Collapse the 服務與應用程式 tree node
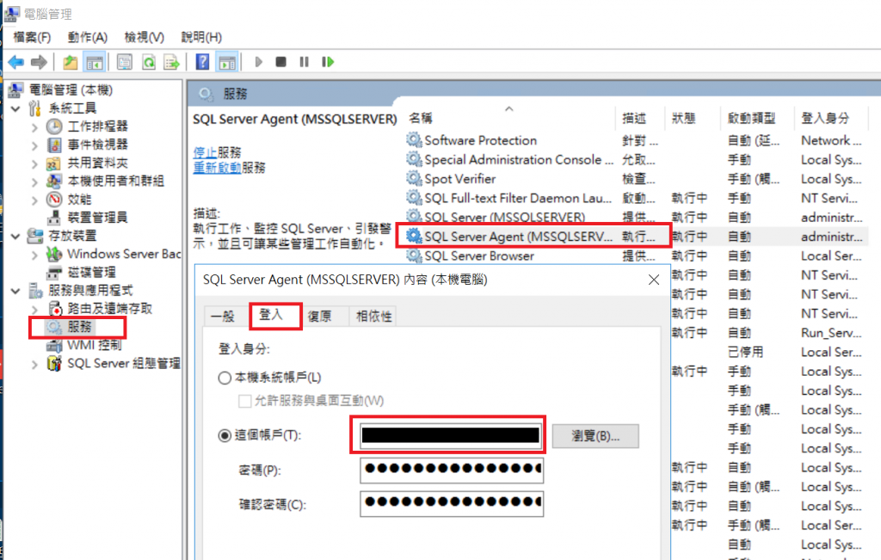 point(15,291)
